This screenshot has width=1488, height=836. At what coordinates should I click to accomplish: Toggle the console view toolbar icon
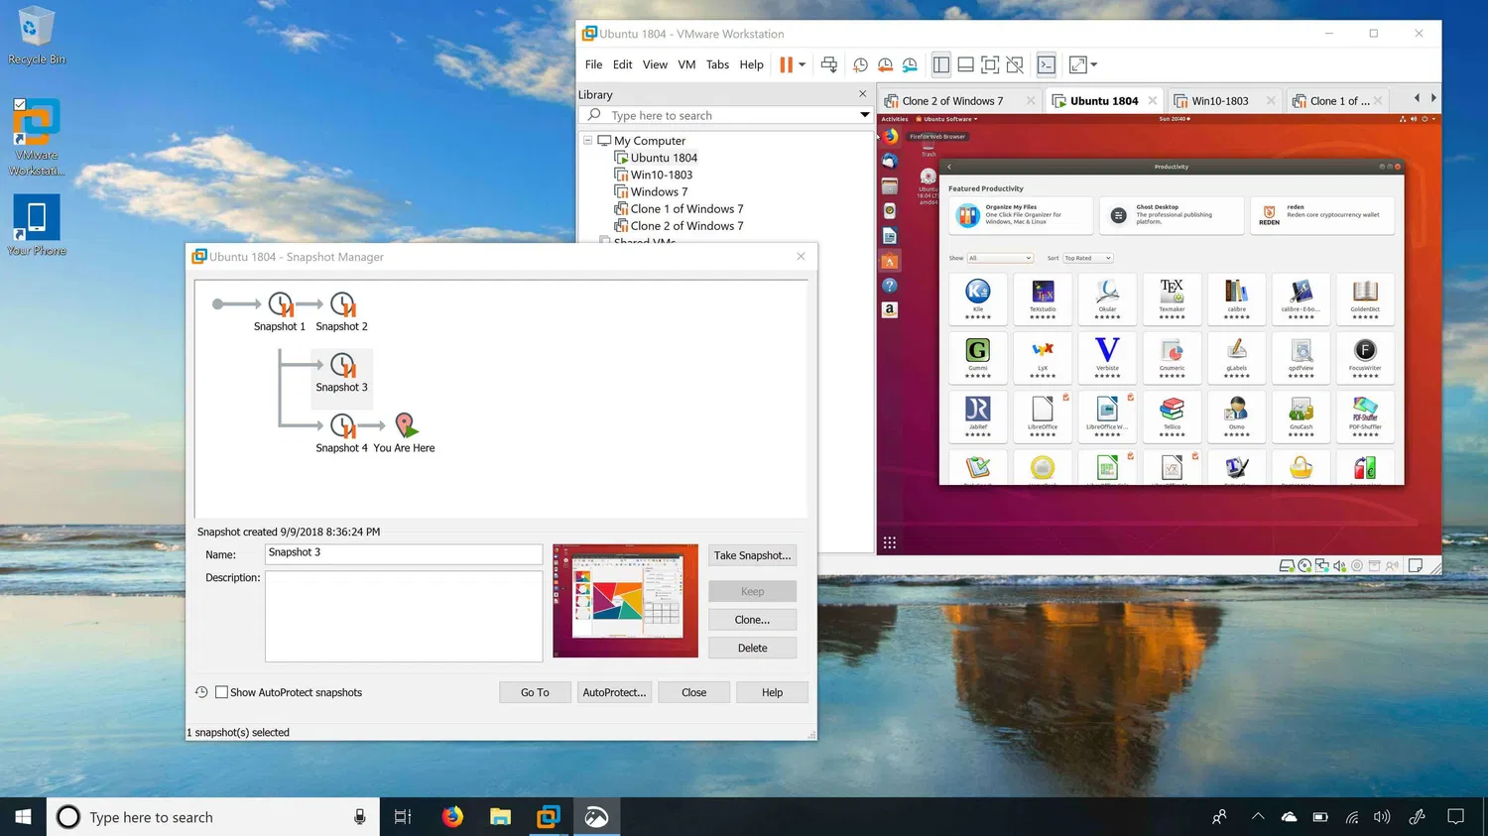1047,64
